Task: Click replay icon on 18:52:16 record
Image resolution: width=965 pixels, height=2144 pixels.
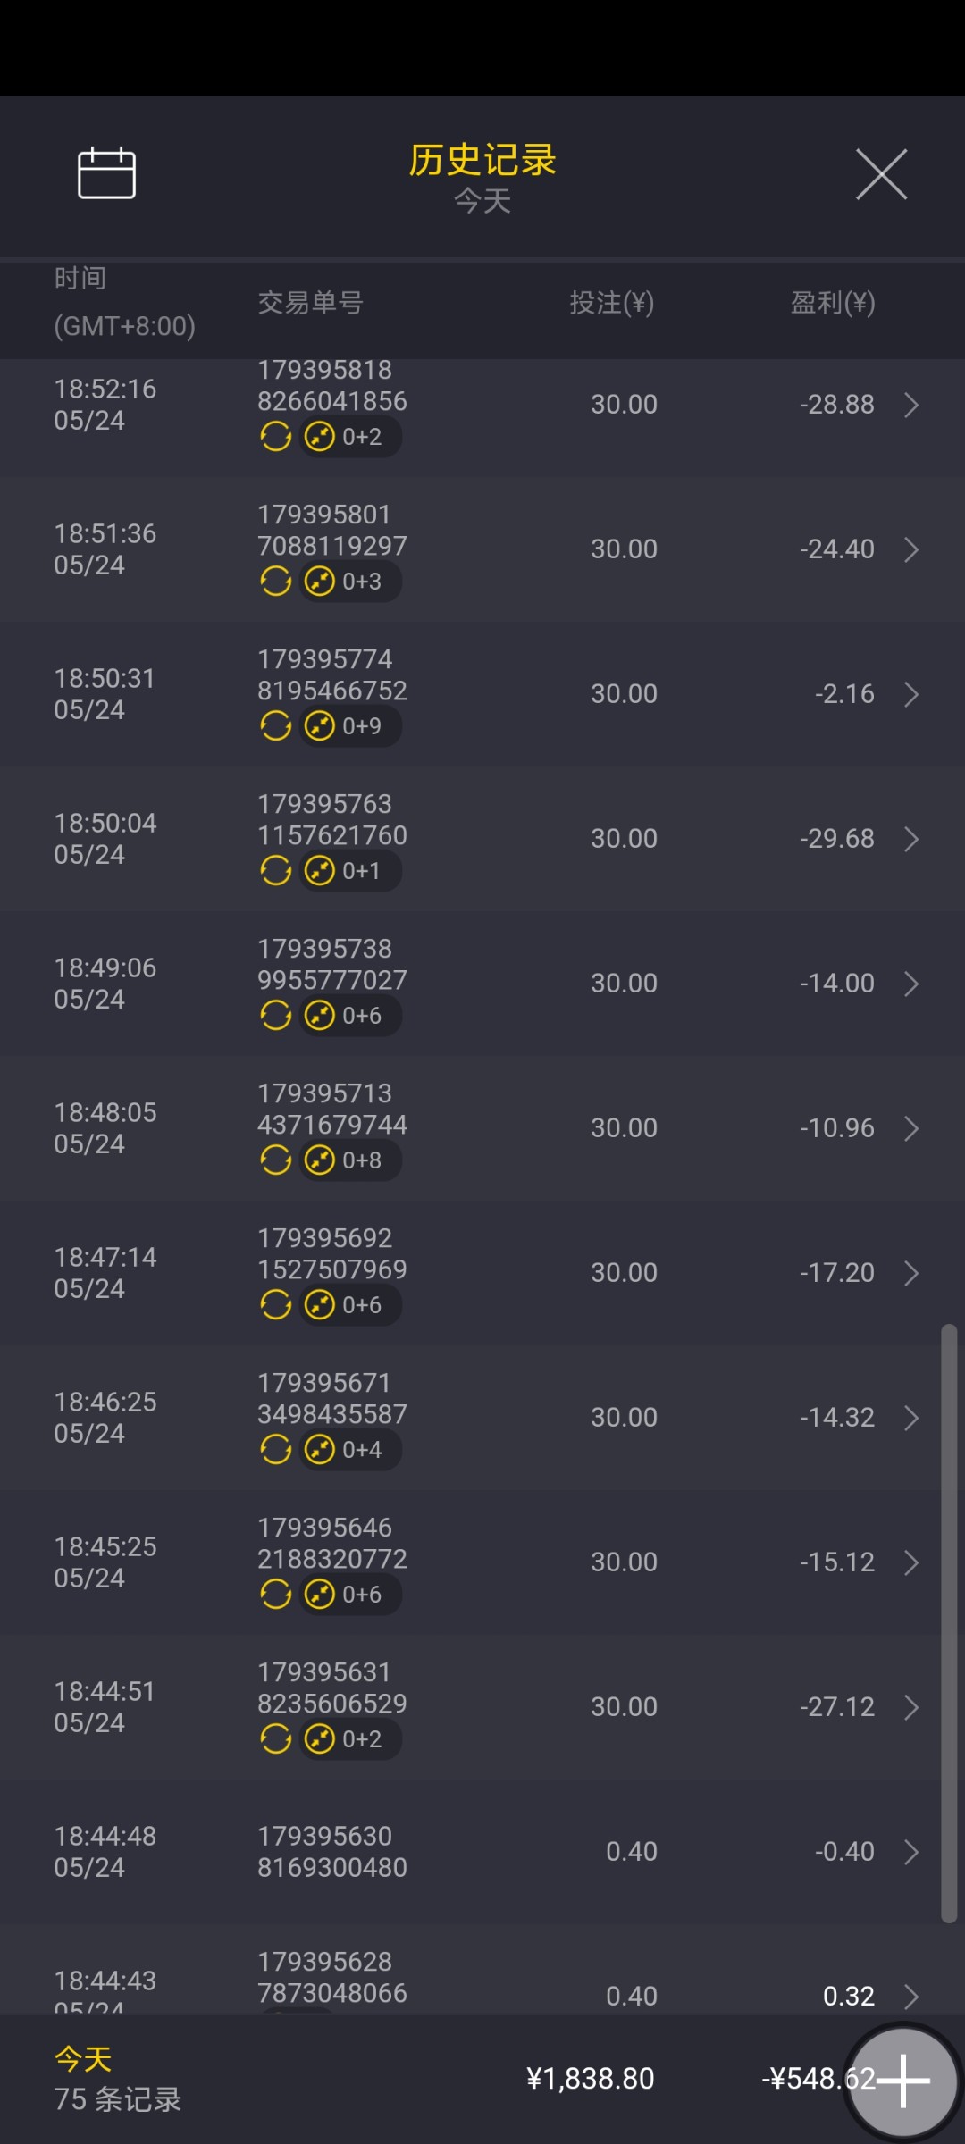Action: (x=276, y=437)
